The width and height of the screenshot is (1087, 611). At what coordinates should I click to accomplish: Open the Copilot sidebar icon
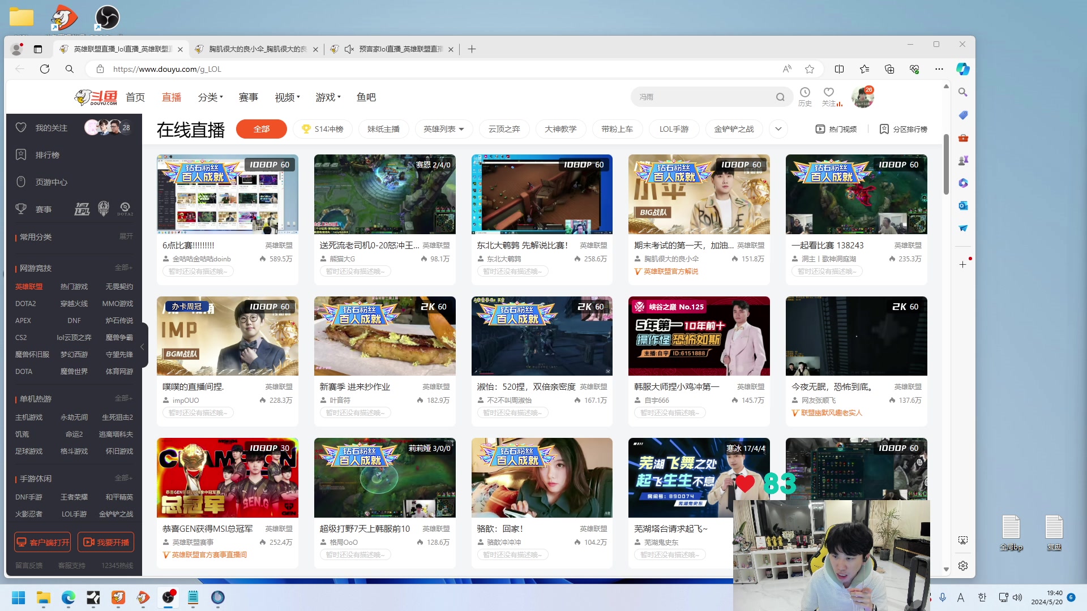(x=962, y=69)
